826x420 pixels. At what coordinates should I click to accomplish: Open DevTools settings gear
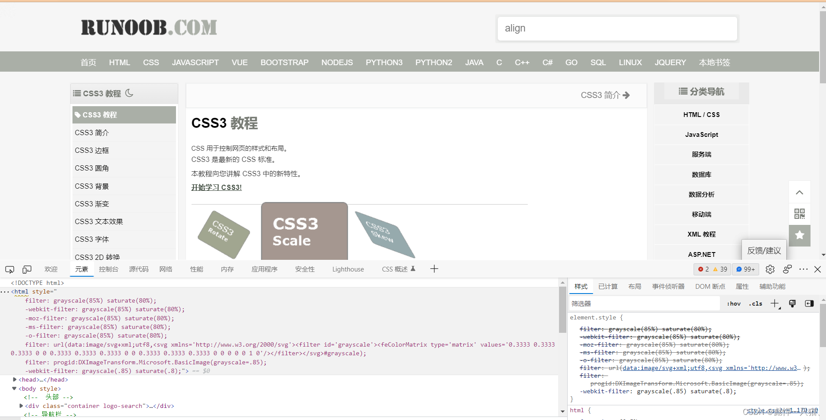[770, 269]
